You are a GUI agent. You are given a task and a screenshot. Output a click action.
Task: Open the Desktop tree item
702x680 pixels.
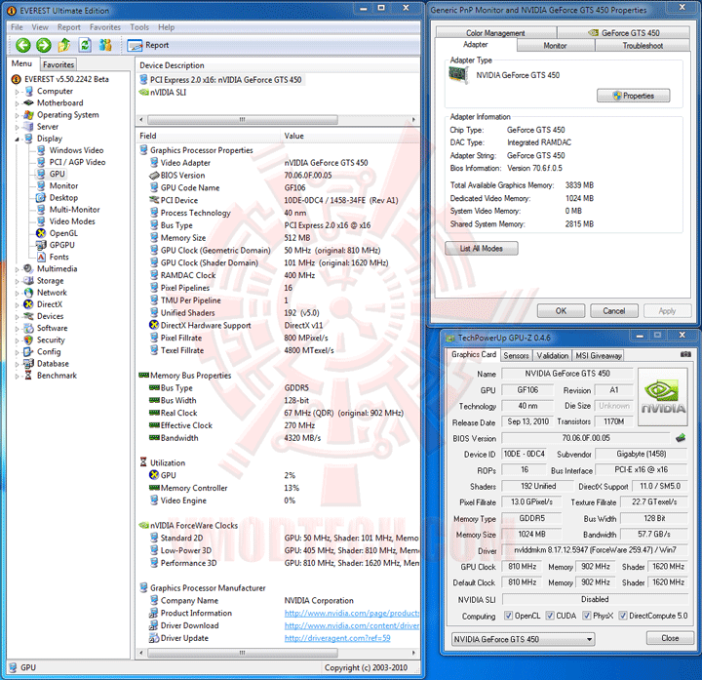58,197
